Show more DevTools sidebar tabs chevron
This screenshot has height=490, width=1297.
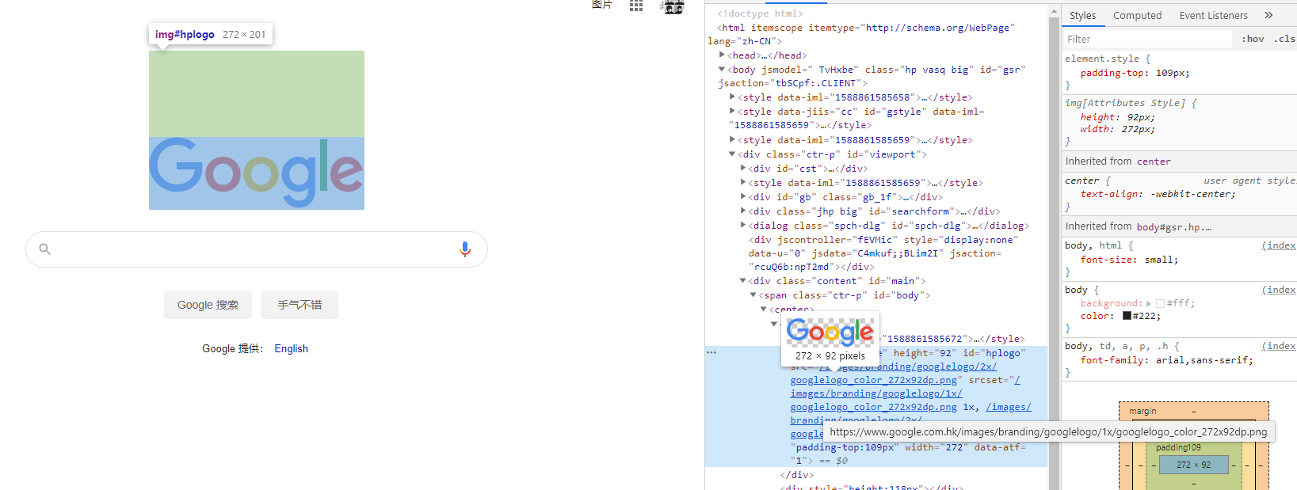click(x=1268, y=15)
